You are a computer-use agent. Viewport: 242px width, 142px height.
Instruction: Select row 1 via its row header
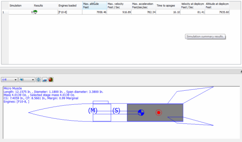(x=5, y=12)
